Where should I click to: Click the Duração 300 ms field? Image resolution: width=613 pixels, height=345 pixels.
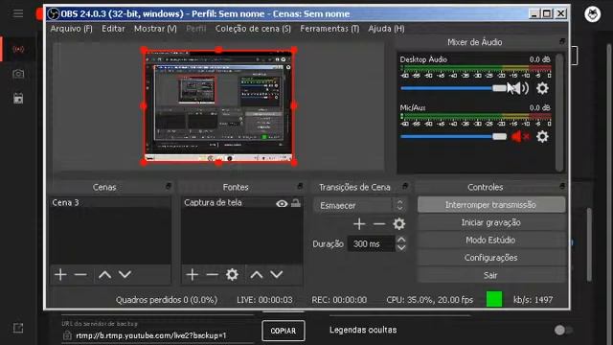[x=371, y=243]
